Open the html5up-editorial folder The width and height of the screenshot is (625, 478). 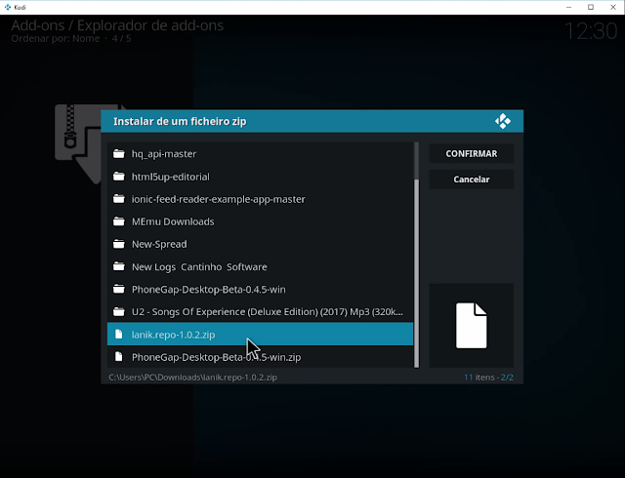point(261,177)
